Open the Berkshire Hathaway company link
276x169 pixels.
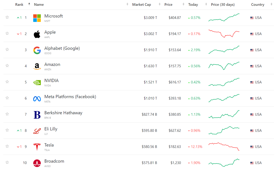(x=63, y=113)
